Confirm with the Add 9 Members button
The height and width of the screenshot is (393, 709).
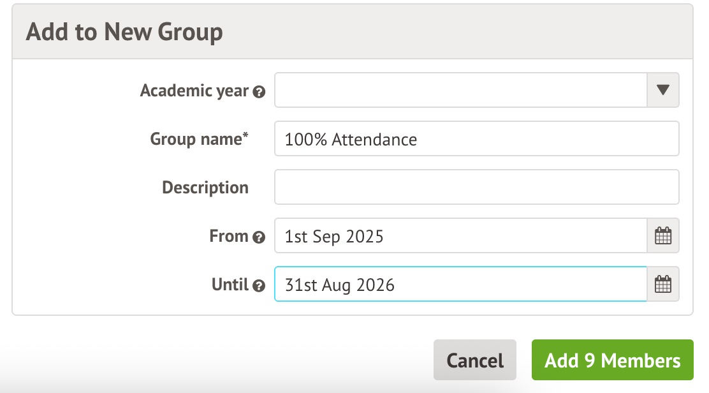click(x=612, y=360)
